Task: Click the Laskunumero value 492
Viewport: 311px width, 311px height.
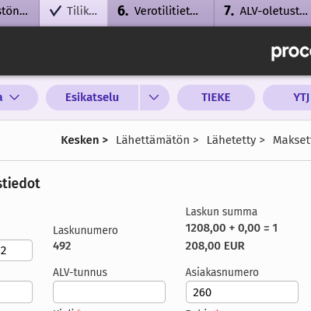Action: (x=62, y=246)
